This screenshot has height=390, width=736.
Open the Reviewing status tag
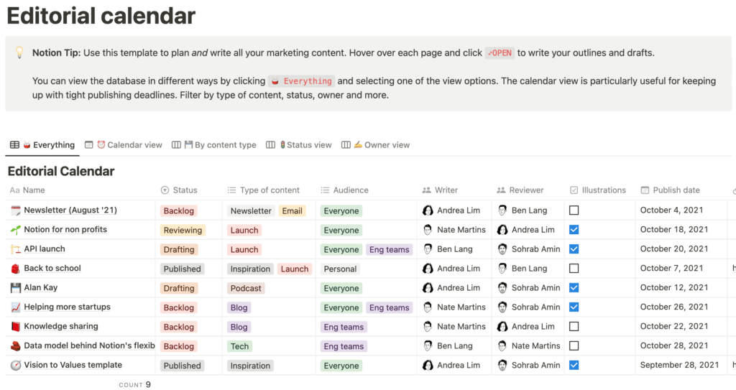coord(183,231)
